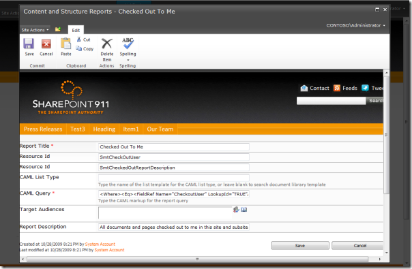Open the Spelling dropdown arrow
The image size is (412, 269).
pos(128,60)
